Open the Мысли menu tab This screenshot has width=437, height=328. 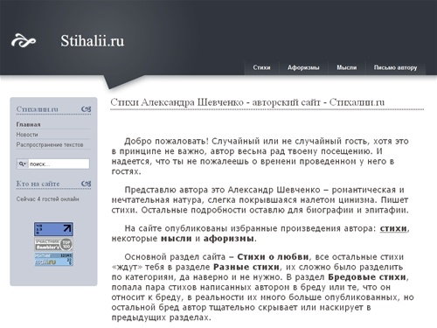(347, 67)
